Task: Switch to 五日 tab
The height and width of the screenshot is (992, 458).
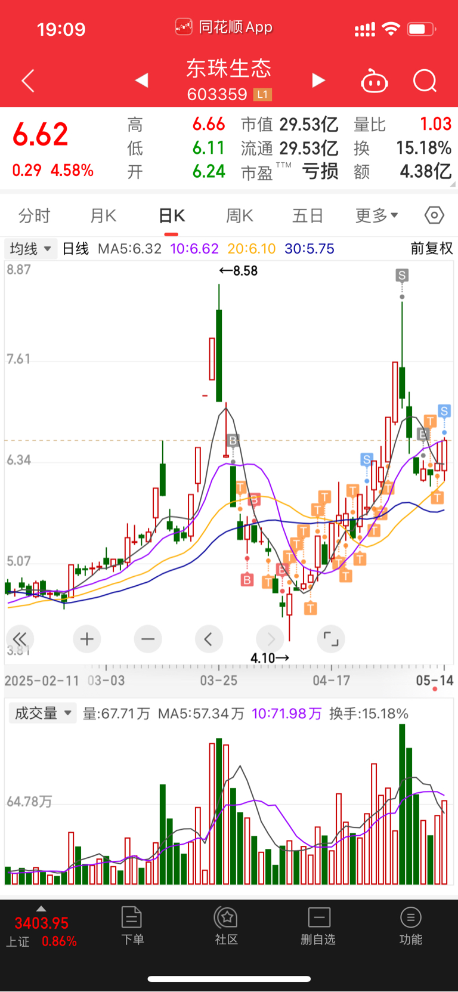Action: (x=308, y=215)
